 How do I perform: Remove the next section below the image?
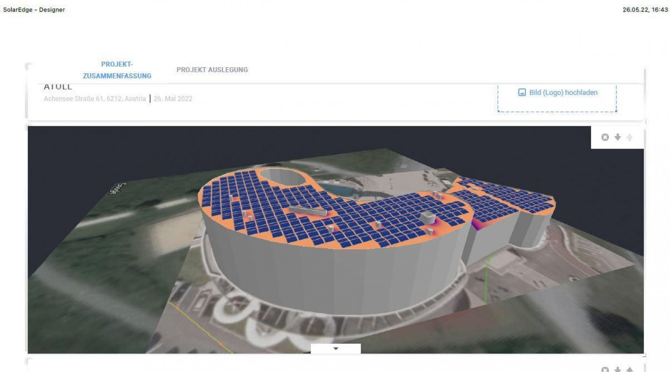coord(605,369)
